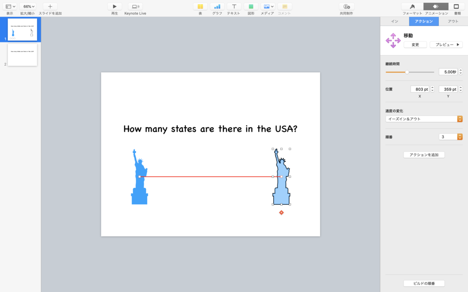This screenshot has height=292, width=468.
Task: Open the 表示 view options button
Action: pyautogui.click(x=10, y=6)
